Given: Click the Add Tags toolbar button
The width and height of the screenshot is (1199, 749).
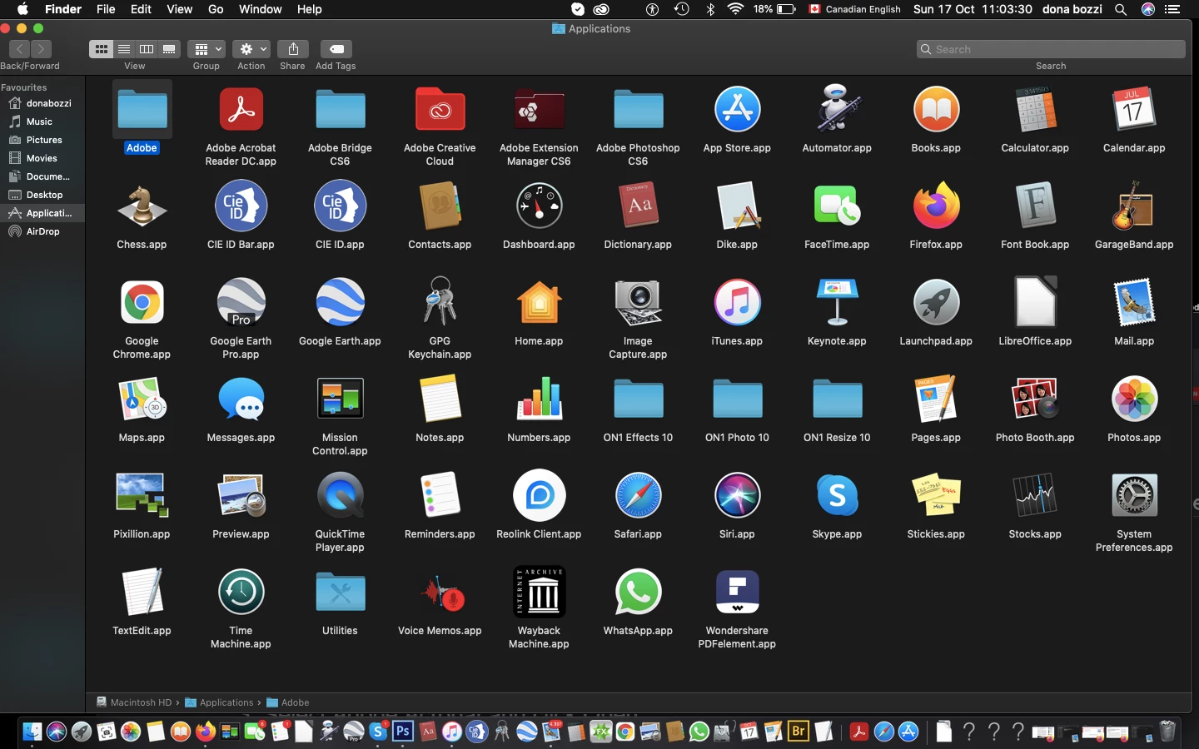Looking at the screenshot, I should tap(336, 49).
